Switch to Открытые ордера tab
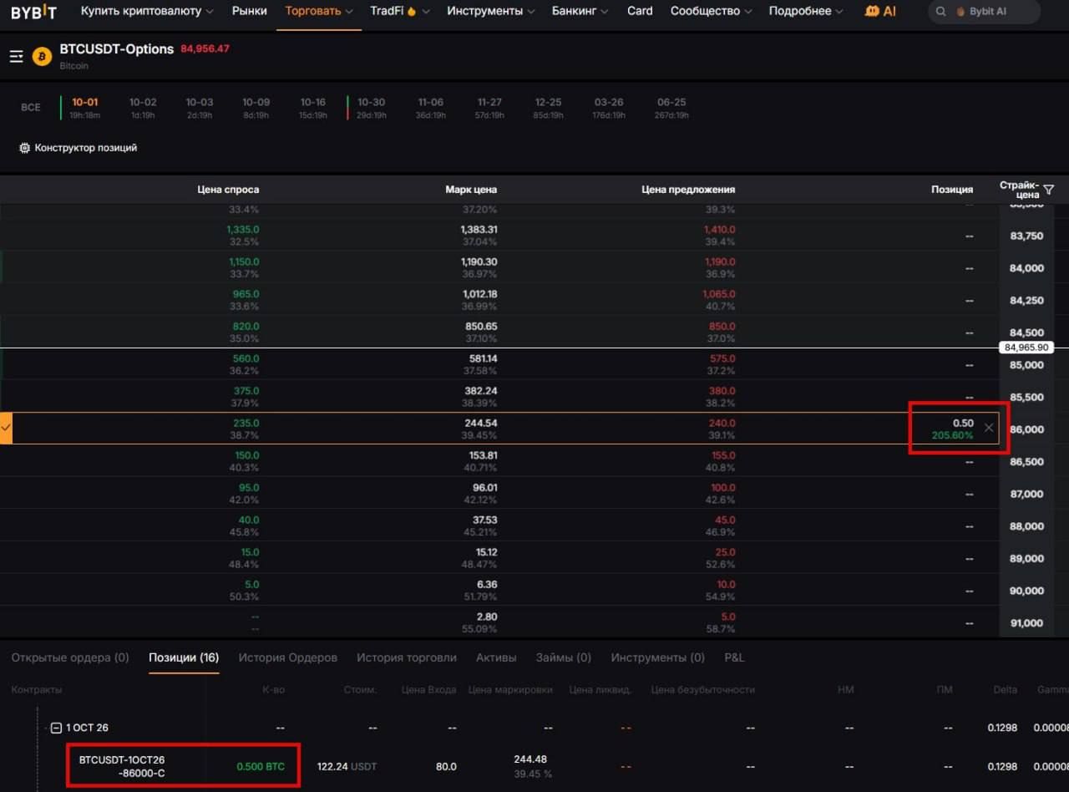 70,657
